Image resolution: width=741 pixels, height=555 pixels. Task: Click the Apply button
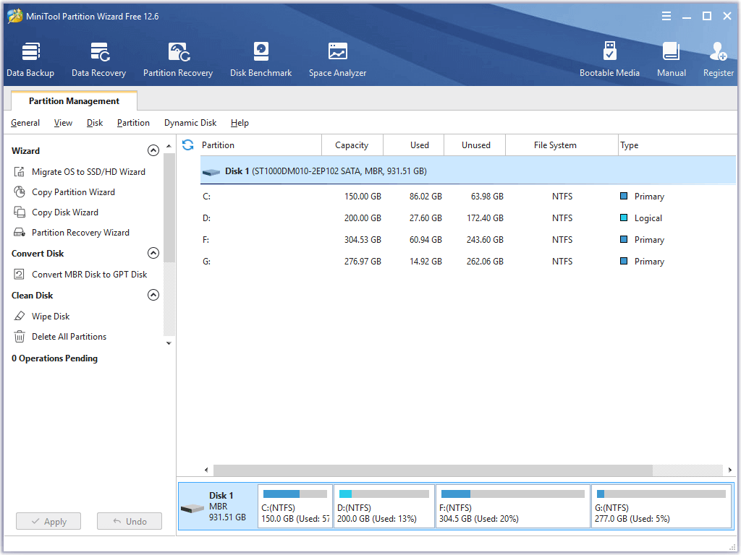[x=48, y=521]
